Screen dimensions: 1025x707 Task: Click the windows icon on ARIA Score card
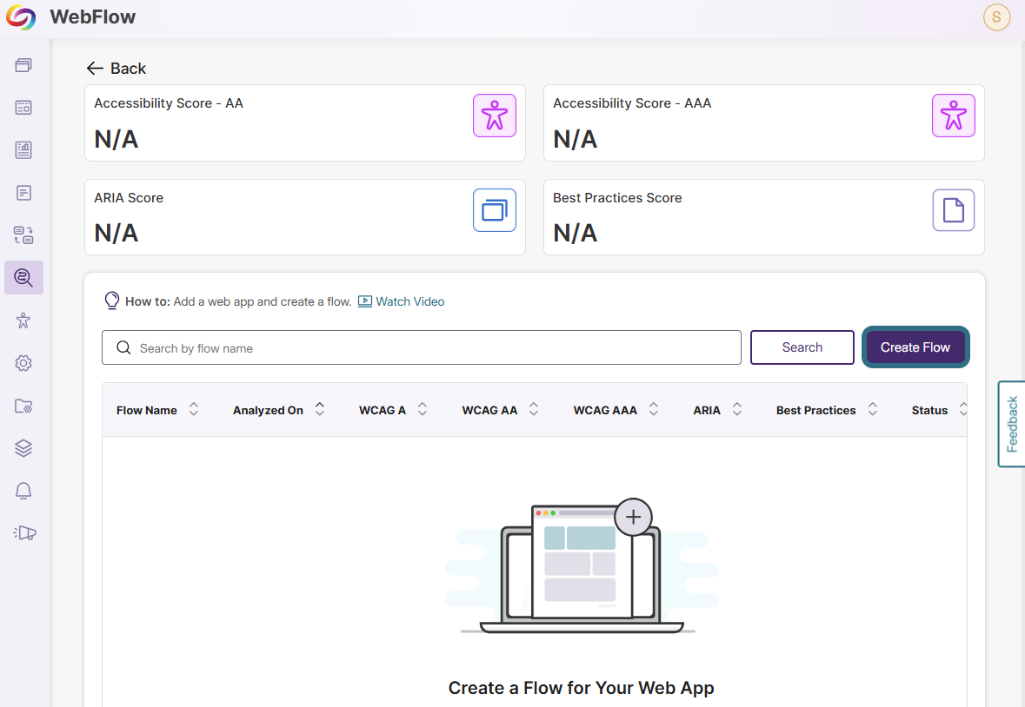click(495, 210)
